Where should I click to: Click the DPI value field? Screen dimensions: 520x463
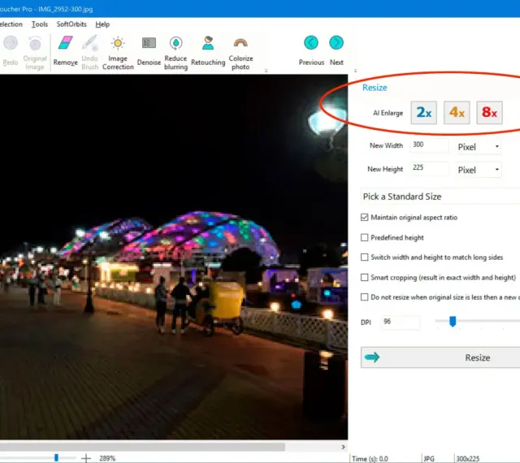[x=401, y=322]
